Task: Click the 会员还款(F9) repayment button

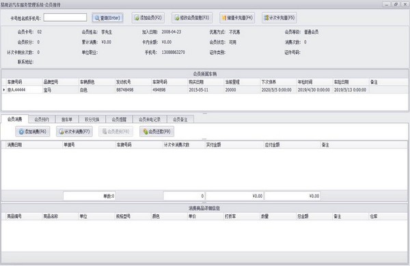Action: tap(157, 132)
